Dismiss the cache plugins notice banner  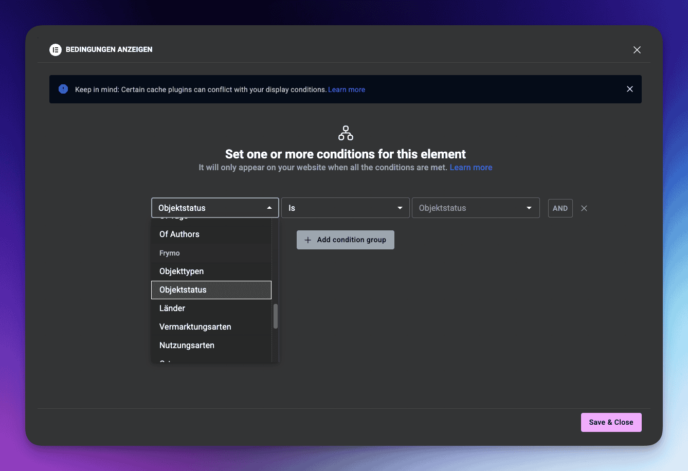pyautogui.click(x=629, y=89)
